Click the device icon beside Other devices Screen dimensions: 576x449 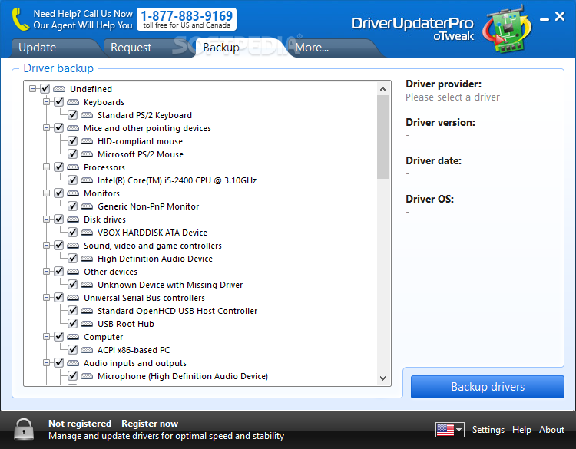point(73,272)
